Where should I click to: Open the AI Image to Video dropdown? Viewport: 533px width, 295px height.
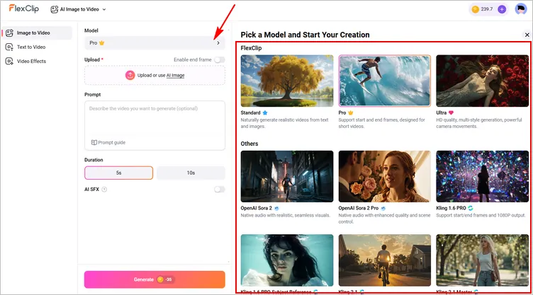(x=78, y=9)
